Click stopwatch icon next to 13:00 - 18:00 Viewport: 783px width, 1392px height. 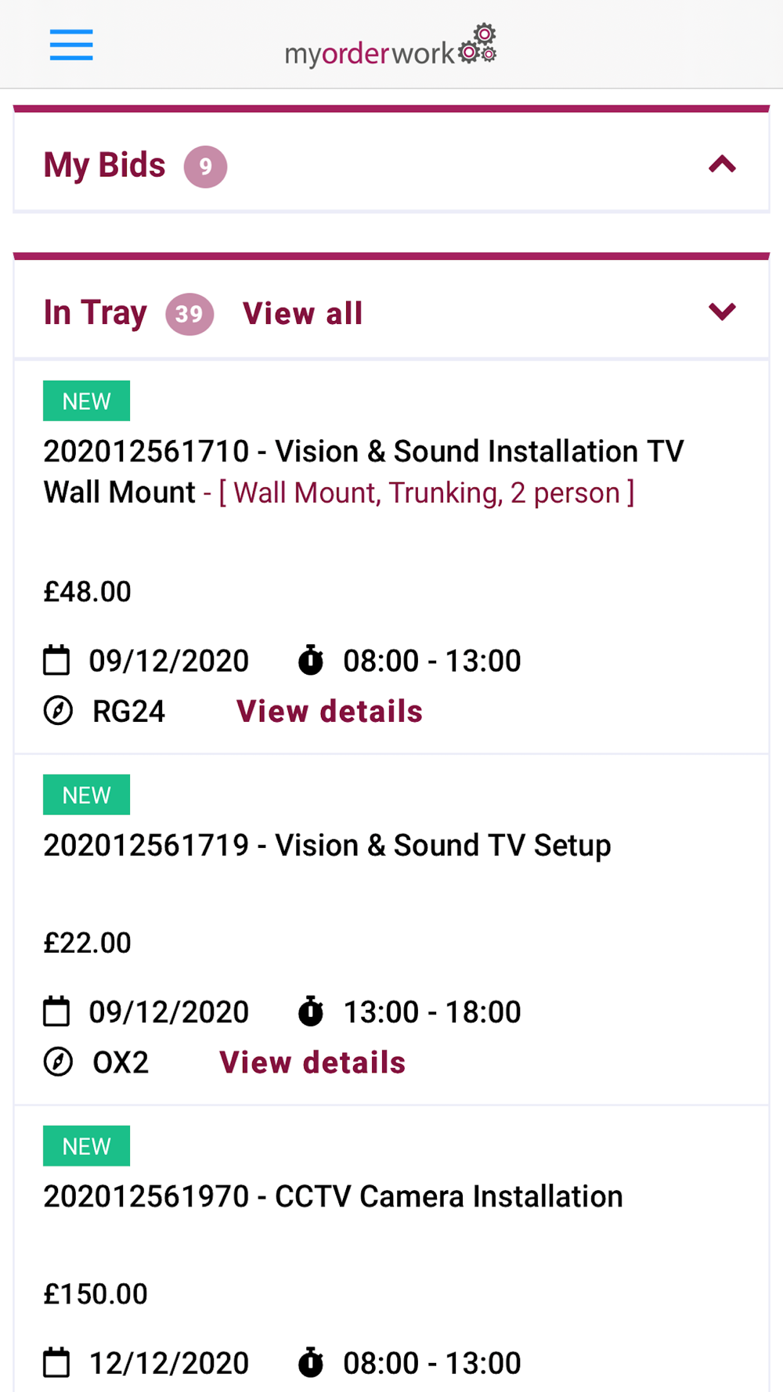pos(311,1012)
